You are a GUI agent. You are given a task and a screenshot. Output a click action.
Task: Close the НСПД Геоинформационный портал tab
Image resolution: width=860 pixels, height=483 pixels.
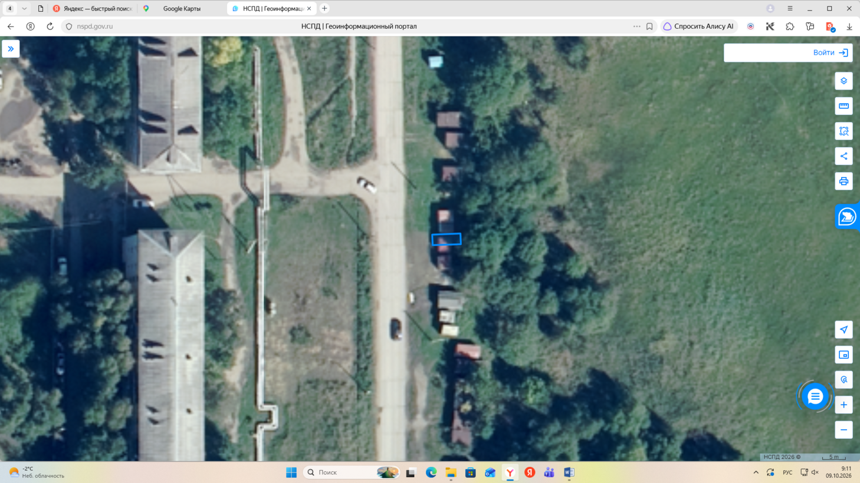coord(308,9)
